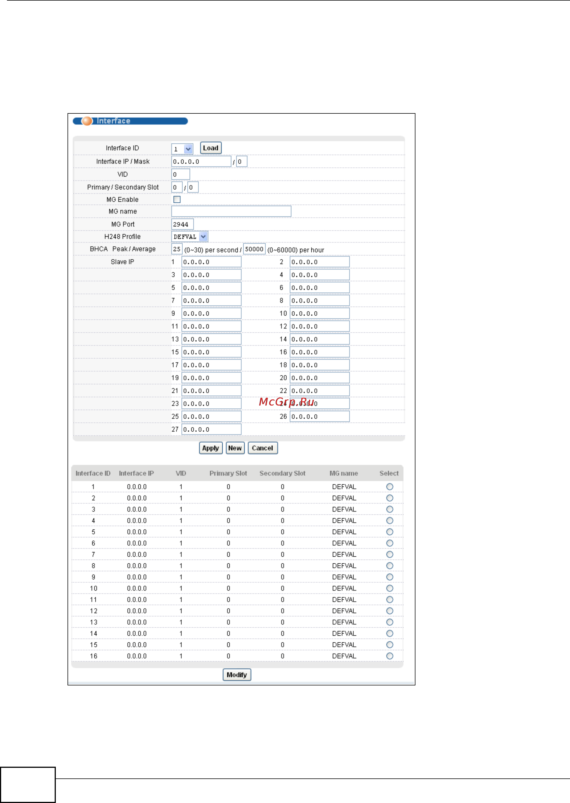
Task: Click the New button
Action: [235, 448]
